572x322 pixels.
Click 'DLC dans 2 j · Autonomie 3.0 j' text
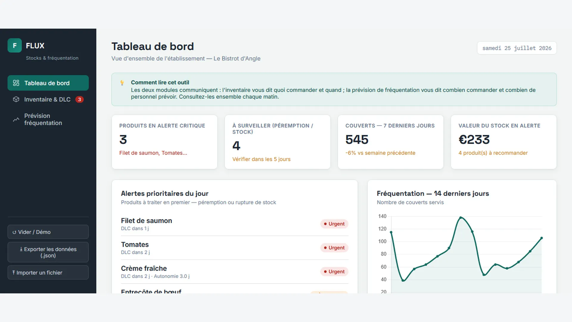(155, 276)
